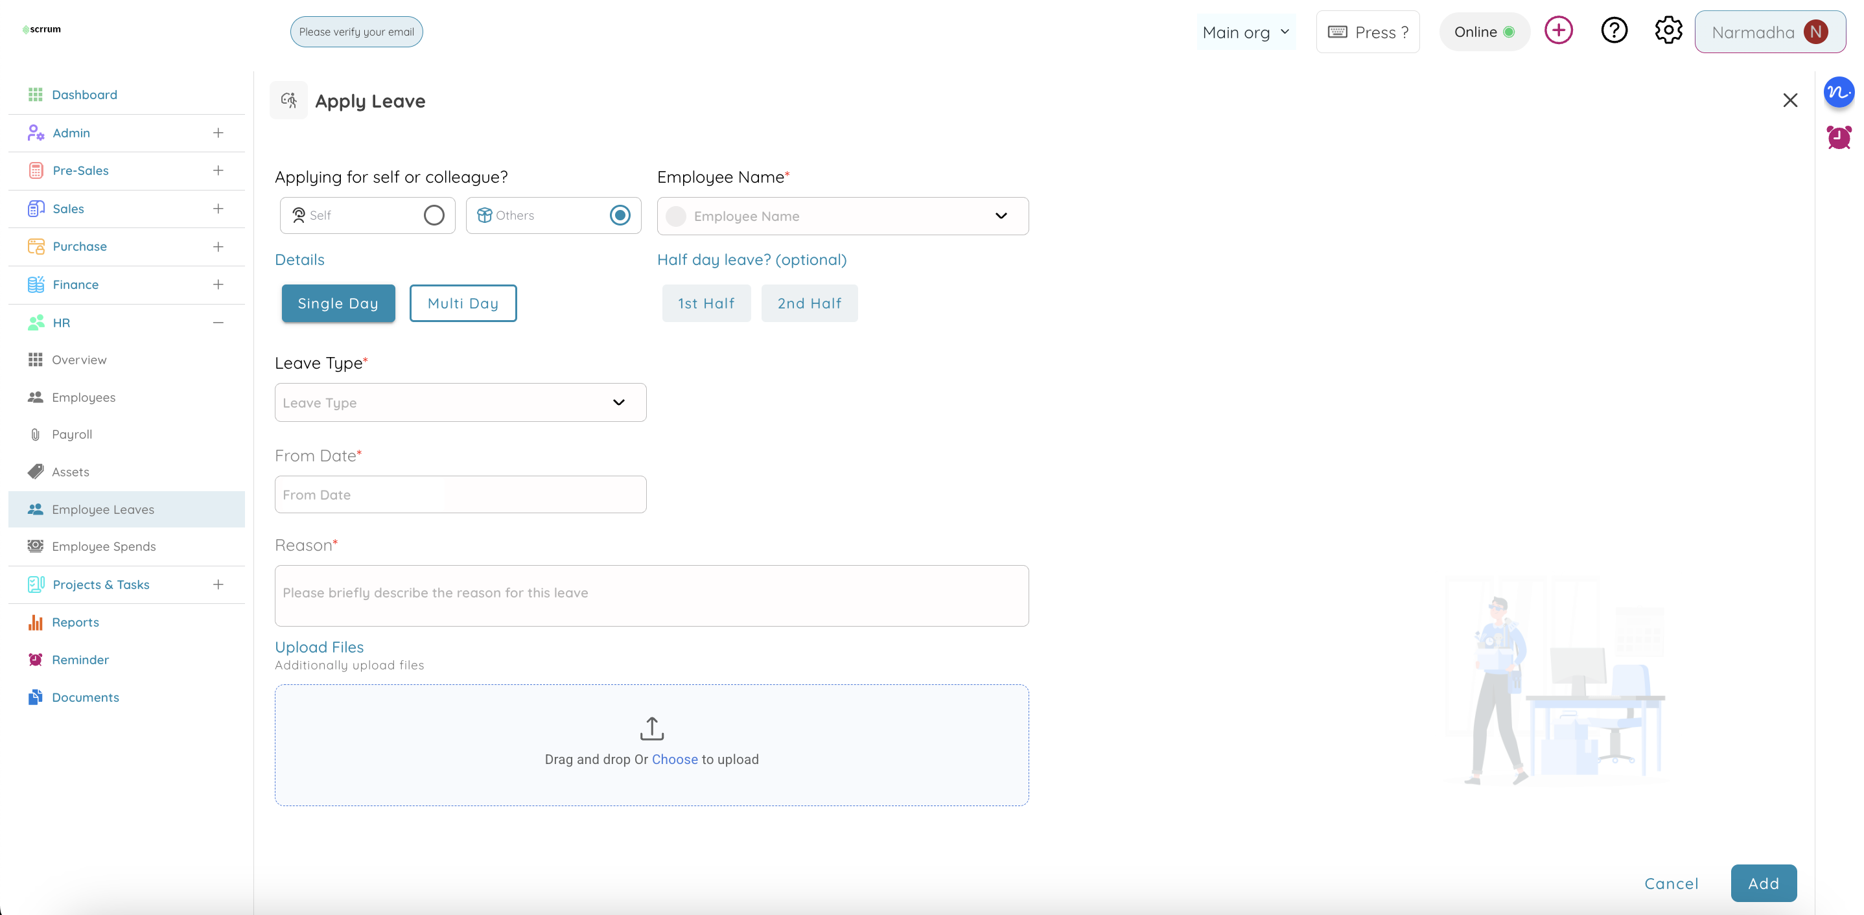This screenshot has width=1864, height=915.
Task: Collapse the HR sidebar section
Action: [218, 323]
